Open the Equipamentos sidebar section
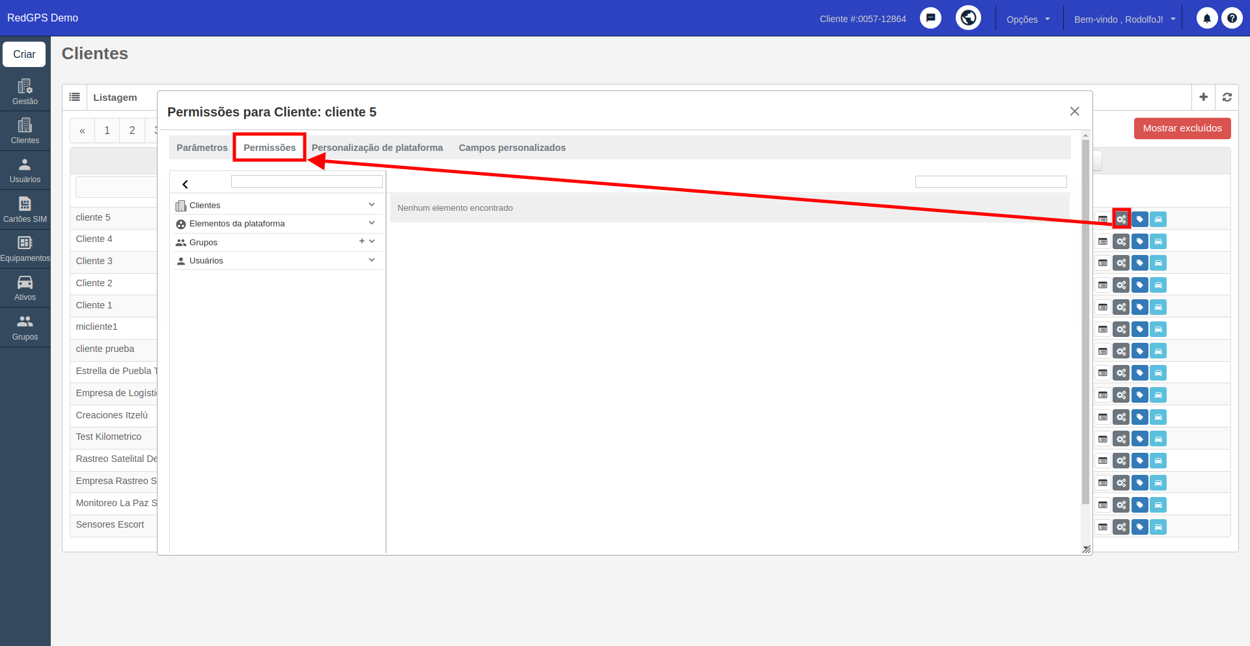Viewport: 1250px width, 646px height. [x=25, y=249]
